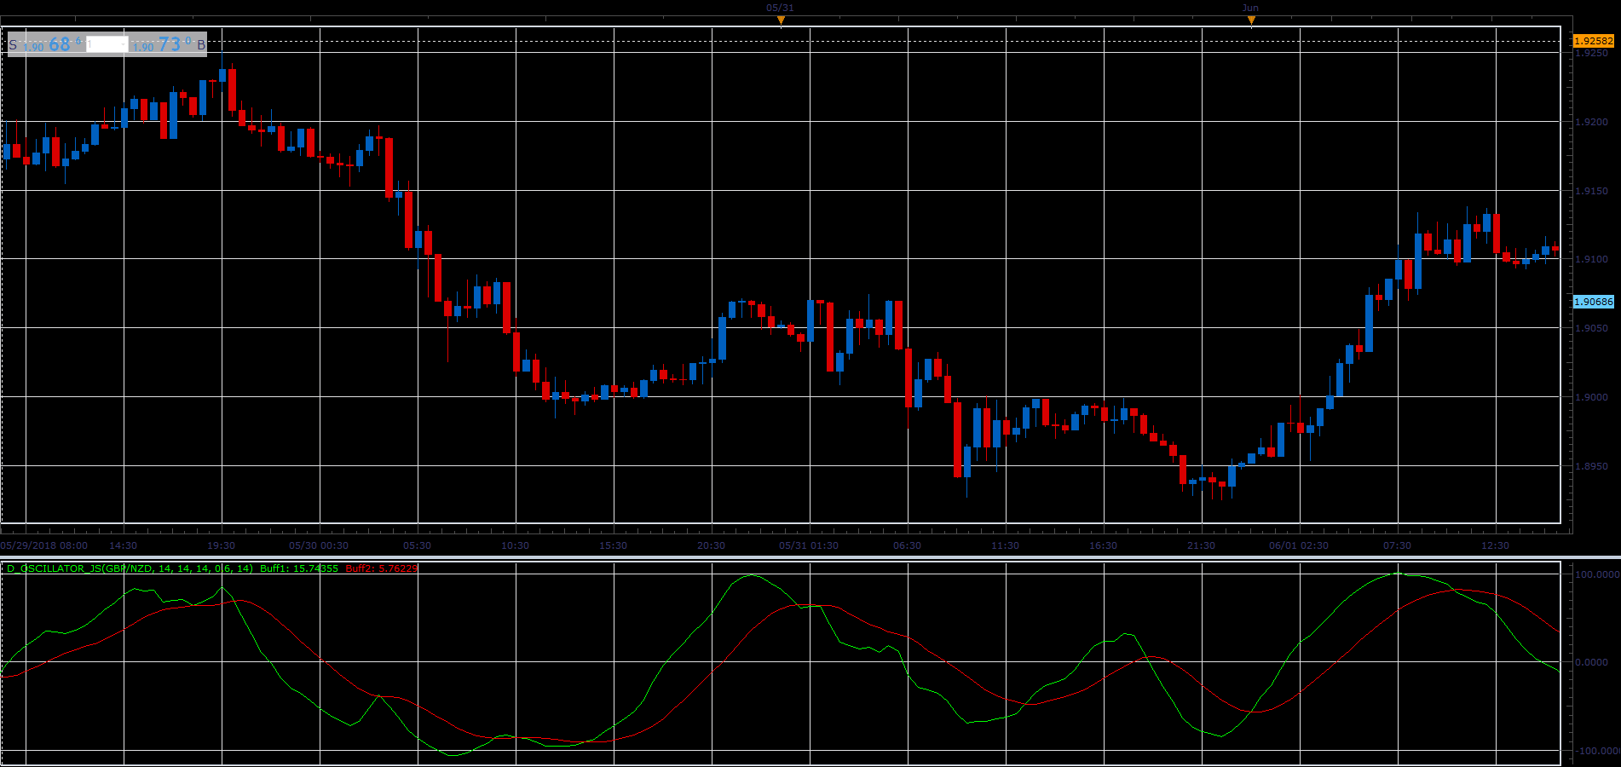Image resolution: width=1621 pixels, height=767 pixels.
Task: Click the 1.8950 price axis label
Action: (1591, 466)
